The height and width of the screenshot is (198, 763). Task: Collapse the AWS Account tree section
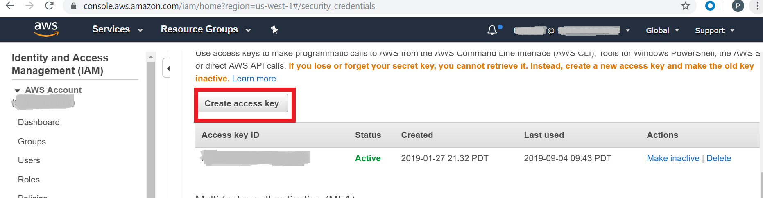(x=17, y=90)
